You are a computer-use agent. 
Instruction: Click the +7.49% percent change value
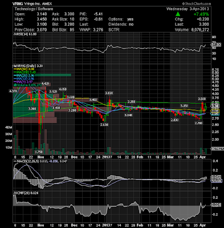click(x=201, y=14)
